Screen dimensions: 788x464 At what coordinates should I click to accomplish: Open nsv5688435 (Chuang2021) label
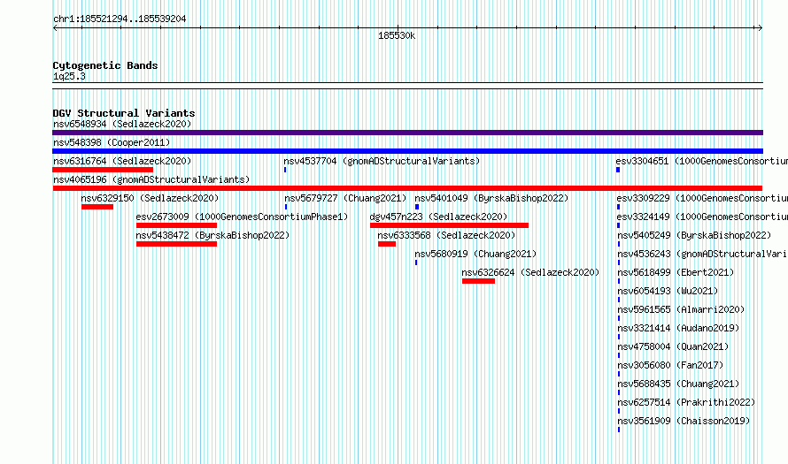[x=678, y=384]
